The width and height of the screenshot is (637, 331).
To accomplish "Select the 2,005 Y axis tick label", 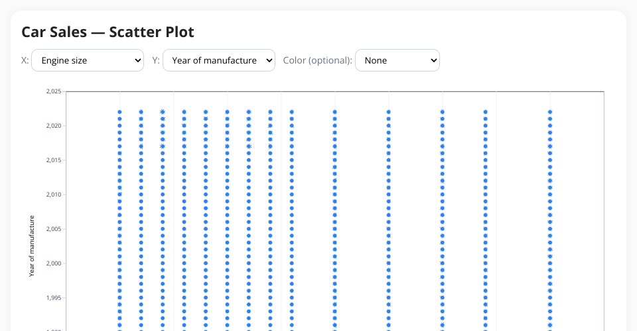I will point(54,229).
